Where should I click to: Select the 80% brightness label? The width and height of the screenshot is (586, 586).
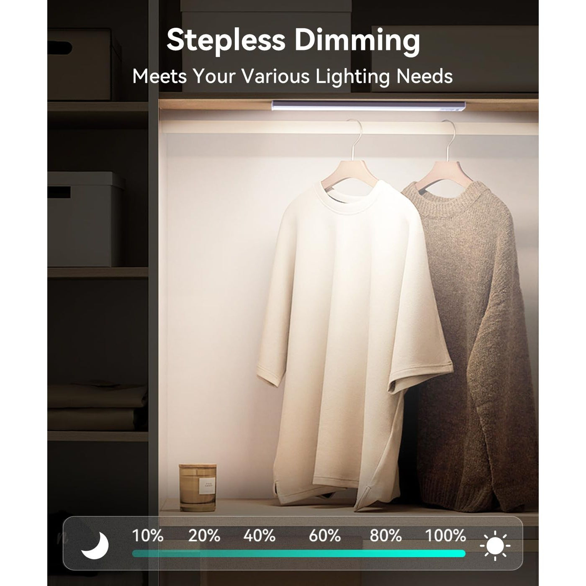(x=386, y=535)
